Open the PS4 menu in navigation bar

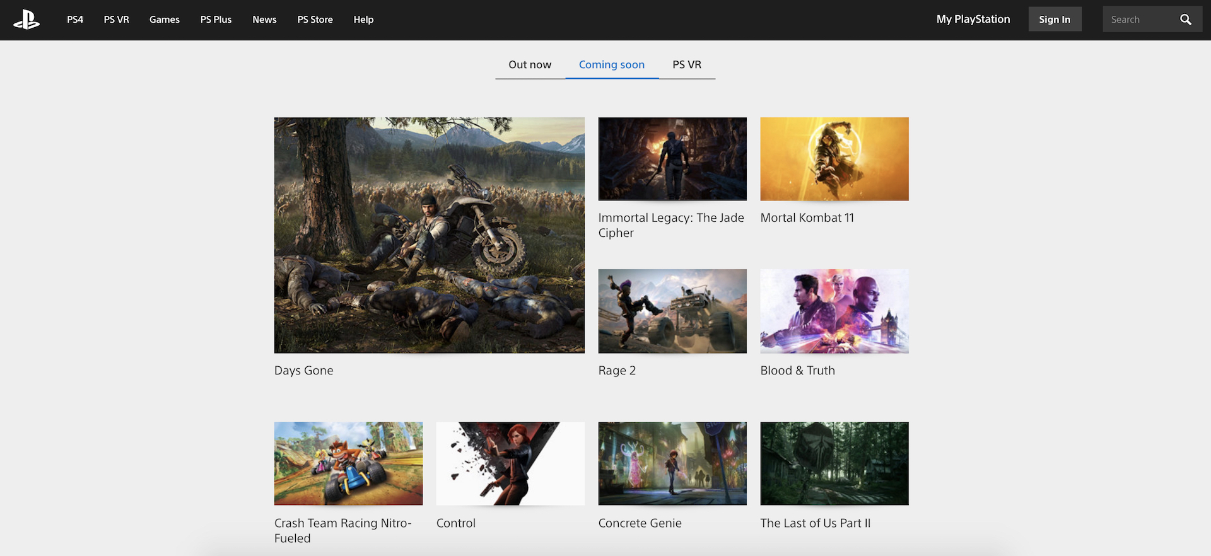coord(75,20)
